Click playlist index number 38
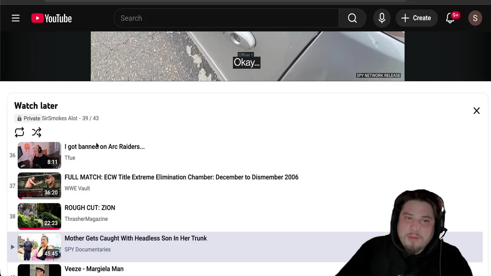 point(12,217)
